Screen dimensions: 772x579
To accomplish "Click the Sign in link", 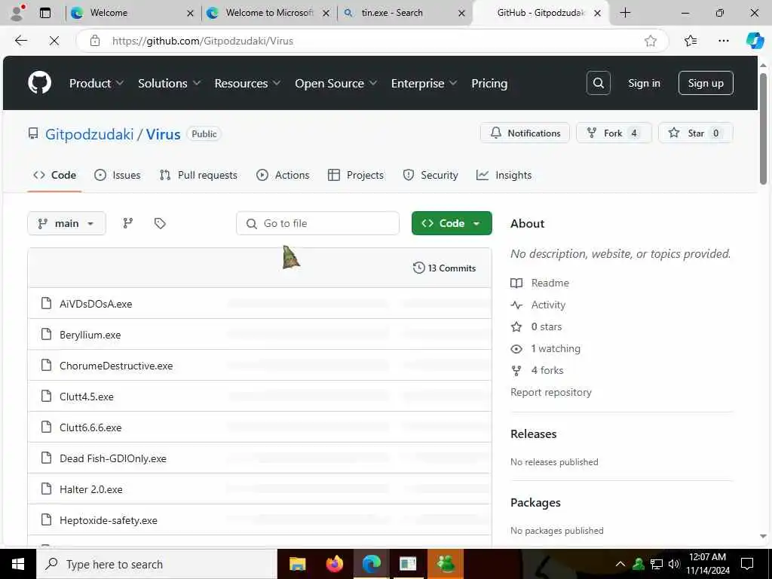I will click(x=644, y=83).
